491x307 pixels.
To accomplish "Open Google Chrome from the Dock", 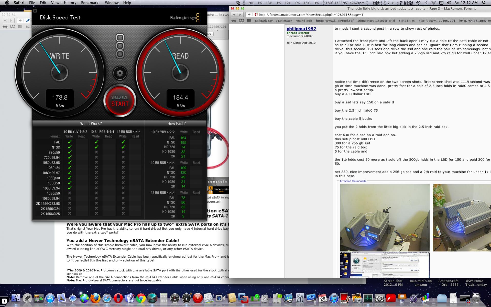I will click(x=141, y=298).
